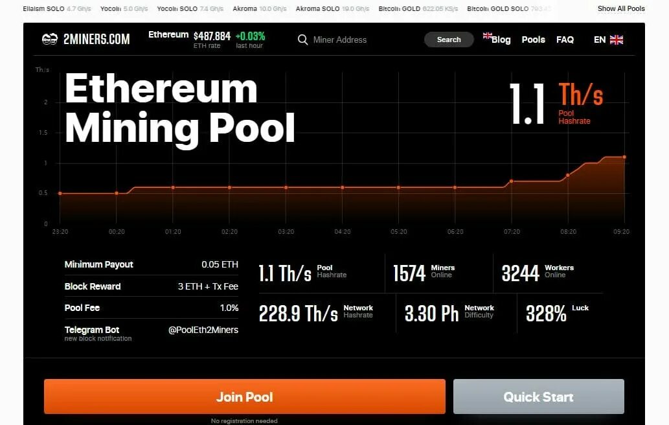The image size is (669, 425).
Task: Select chart data point at 23:20
Action: [x=60, y=193]
